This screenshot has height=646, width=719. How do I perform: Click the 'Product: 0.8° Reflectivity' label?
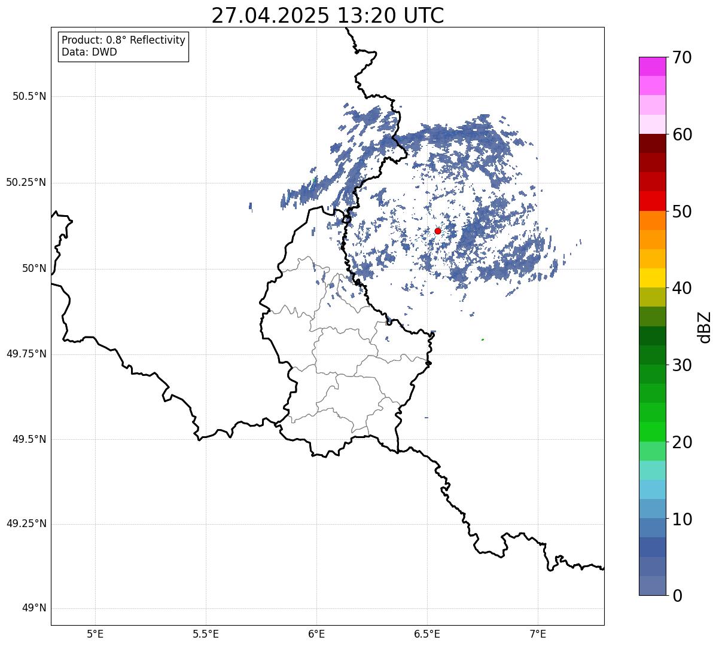pyautogui.click(x=124, y=40)
